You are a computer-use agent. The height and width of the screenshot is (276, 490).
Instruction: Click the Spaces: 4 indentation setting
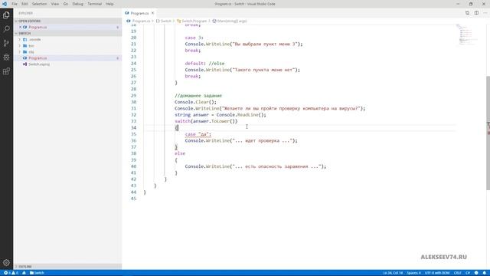(x=413, y=273)
